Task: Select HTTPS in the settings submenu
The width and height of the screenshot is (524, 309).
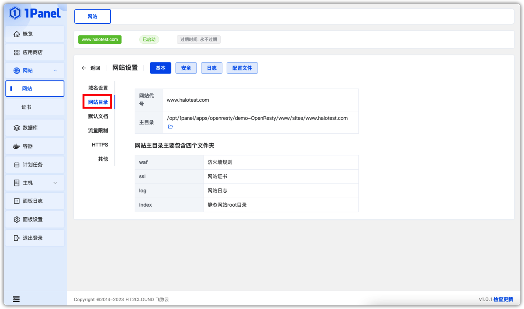Action: pyautogui.click(x=100, y=145)
